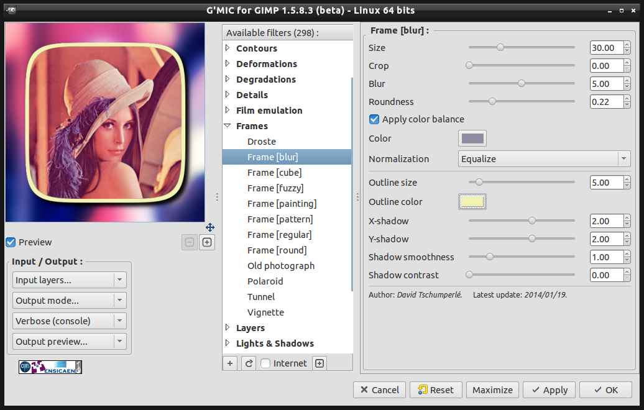Viewport: 644px width, 410px height.
Task: Click the Roundness value field 0.22
Action: click(607, 102)
